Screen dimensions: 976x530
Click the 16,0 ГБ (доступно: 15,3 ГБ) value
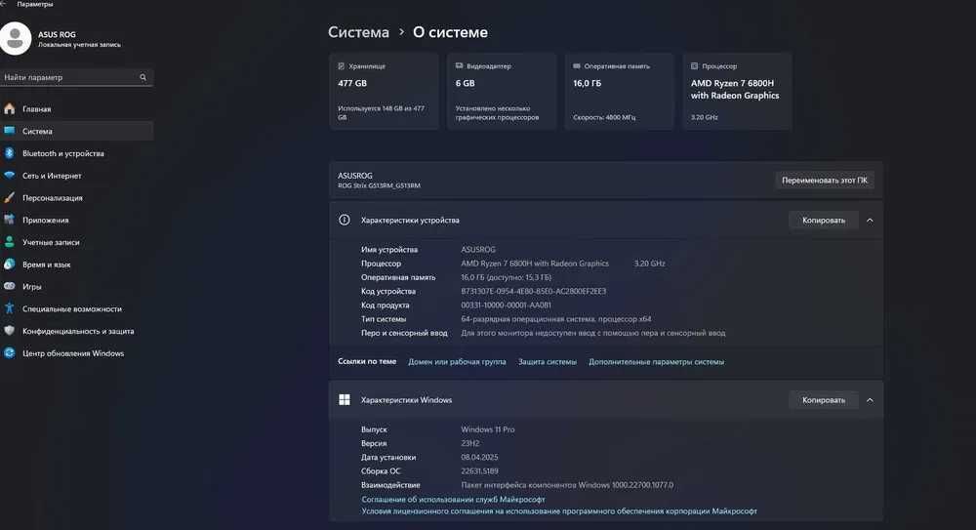click(x=506, y=278)
